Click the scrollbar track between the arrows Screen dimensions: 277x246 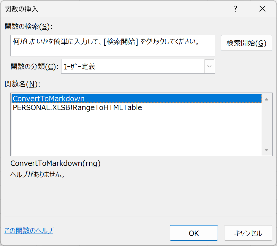pos(267,125)
